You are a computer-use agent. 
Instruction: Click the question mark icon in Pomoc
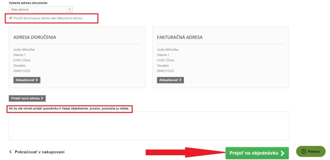pyautogui.click(x=304, y=151)
